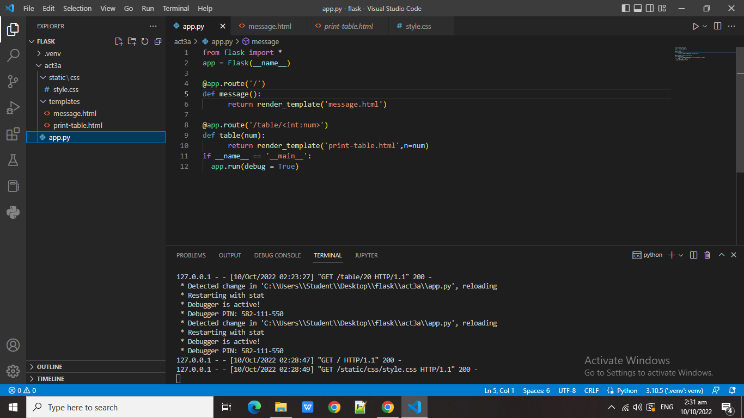Select the Python interpreter icon in Activity Bar
744x418 pixels.
pyautogui.click(x=13, y=213)
